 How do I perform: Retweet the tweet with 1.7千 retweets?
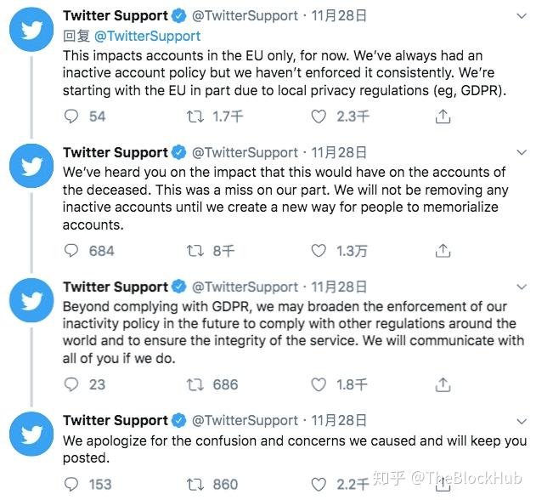[195, 116]
